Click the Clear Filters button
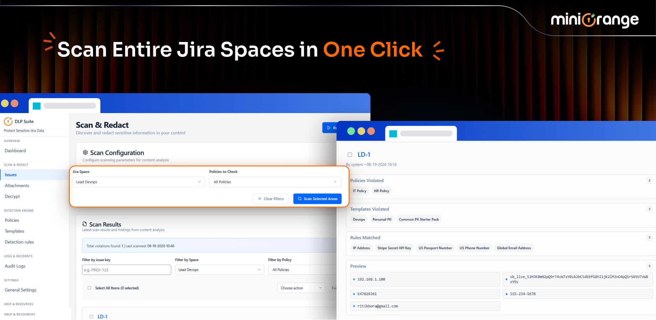Image resolution: width=656 pixels, height=320 pixels. pos(271,199)
